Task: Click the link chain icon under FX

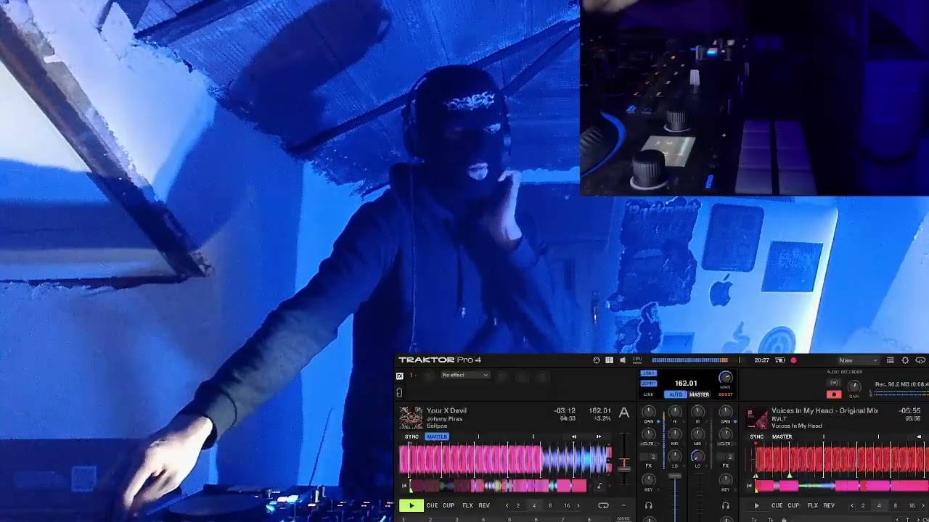Action: (399, 393)
